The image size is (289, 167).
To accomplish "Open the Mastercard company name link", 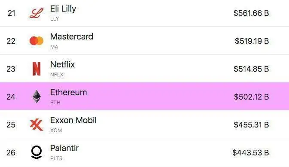I will coord(72,36).
